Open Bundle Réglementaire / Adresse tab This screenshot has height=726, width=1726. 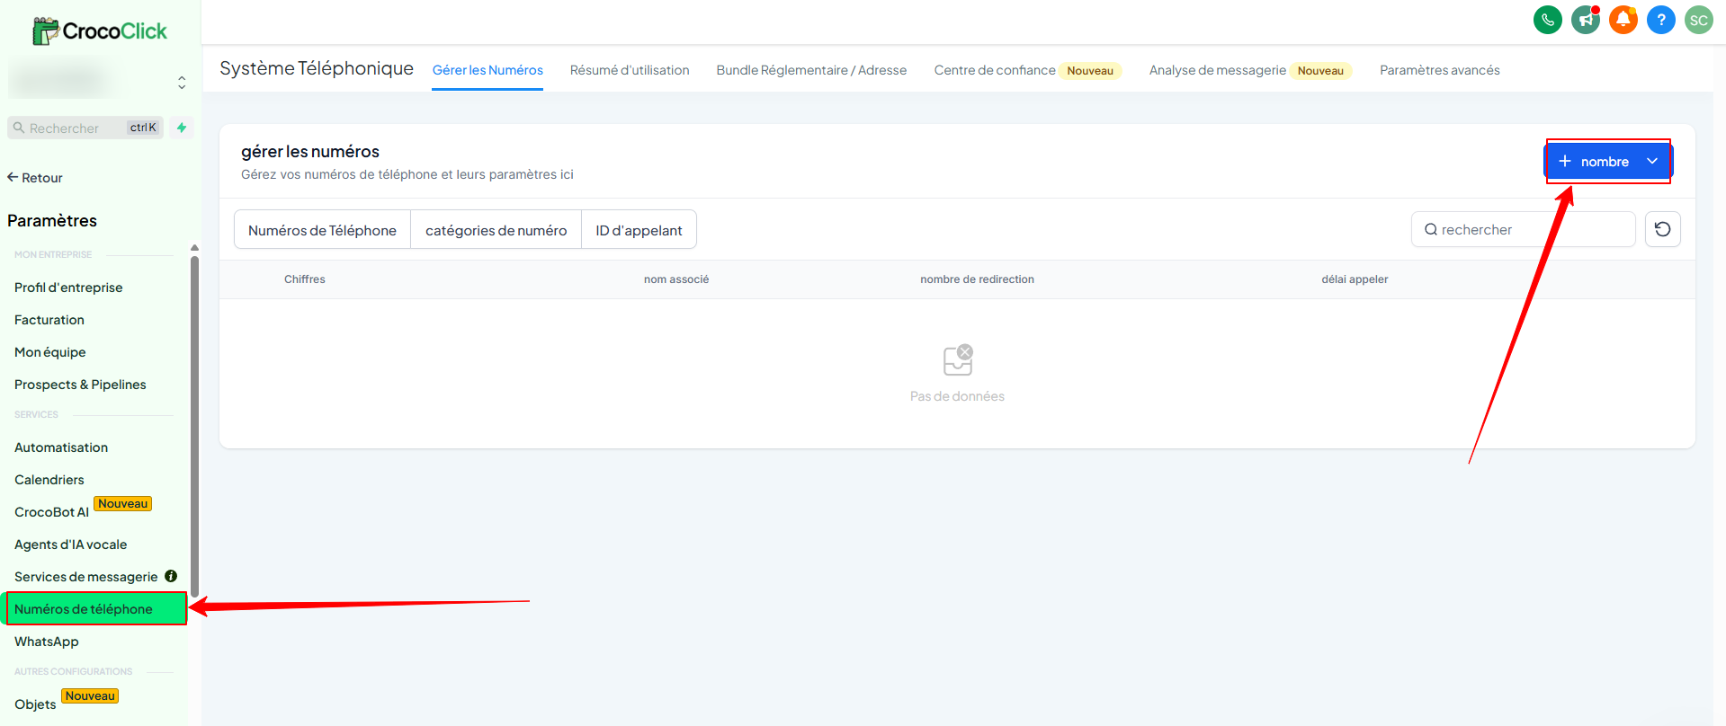(811, 70)
